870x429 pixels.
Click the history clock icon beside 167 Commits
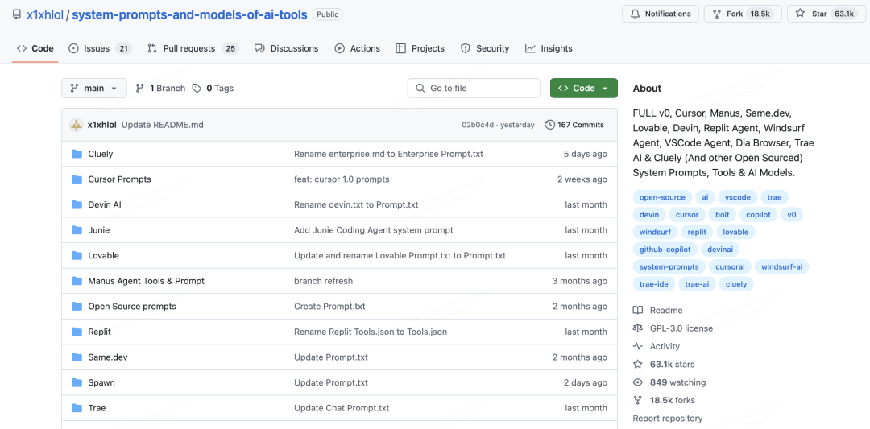click(550, 125)
